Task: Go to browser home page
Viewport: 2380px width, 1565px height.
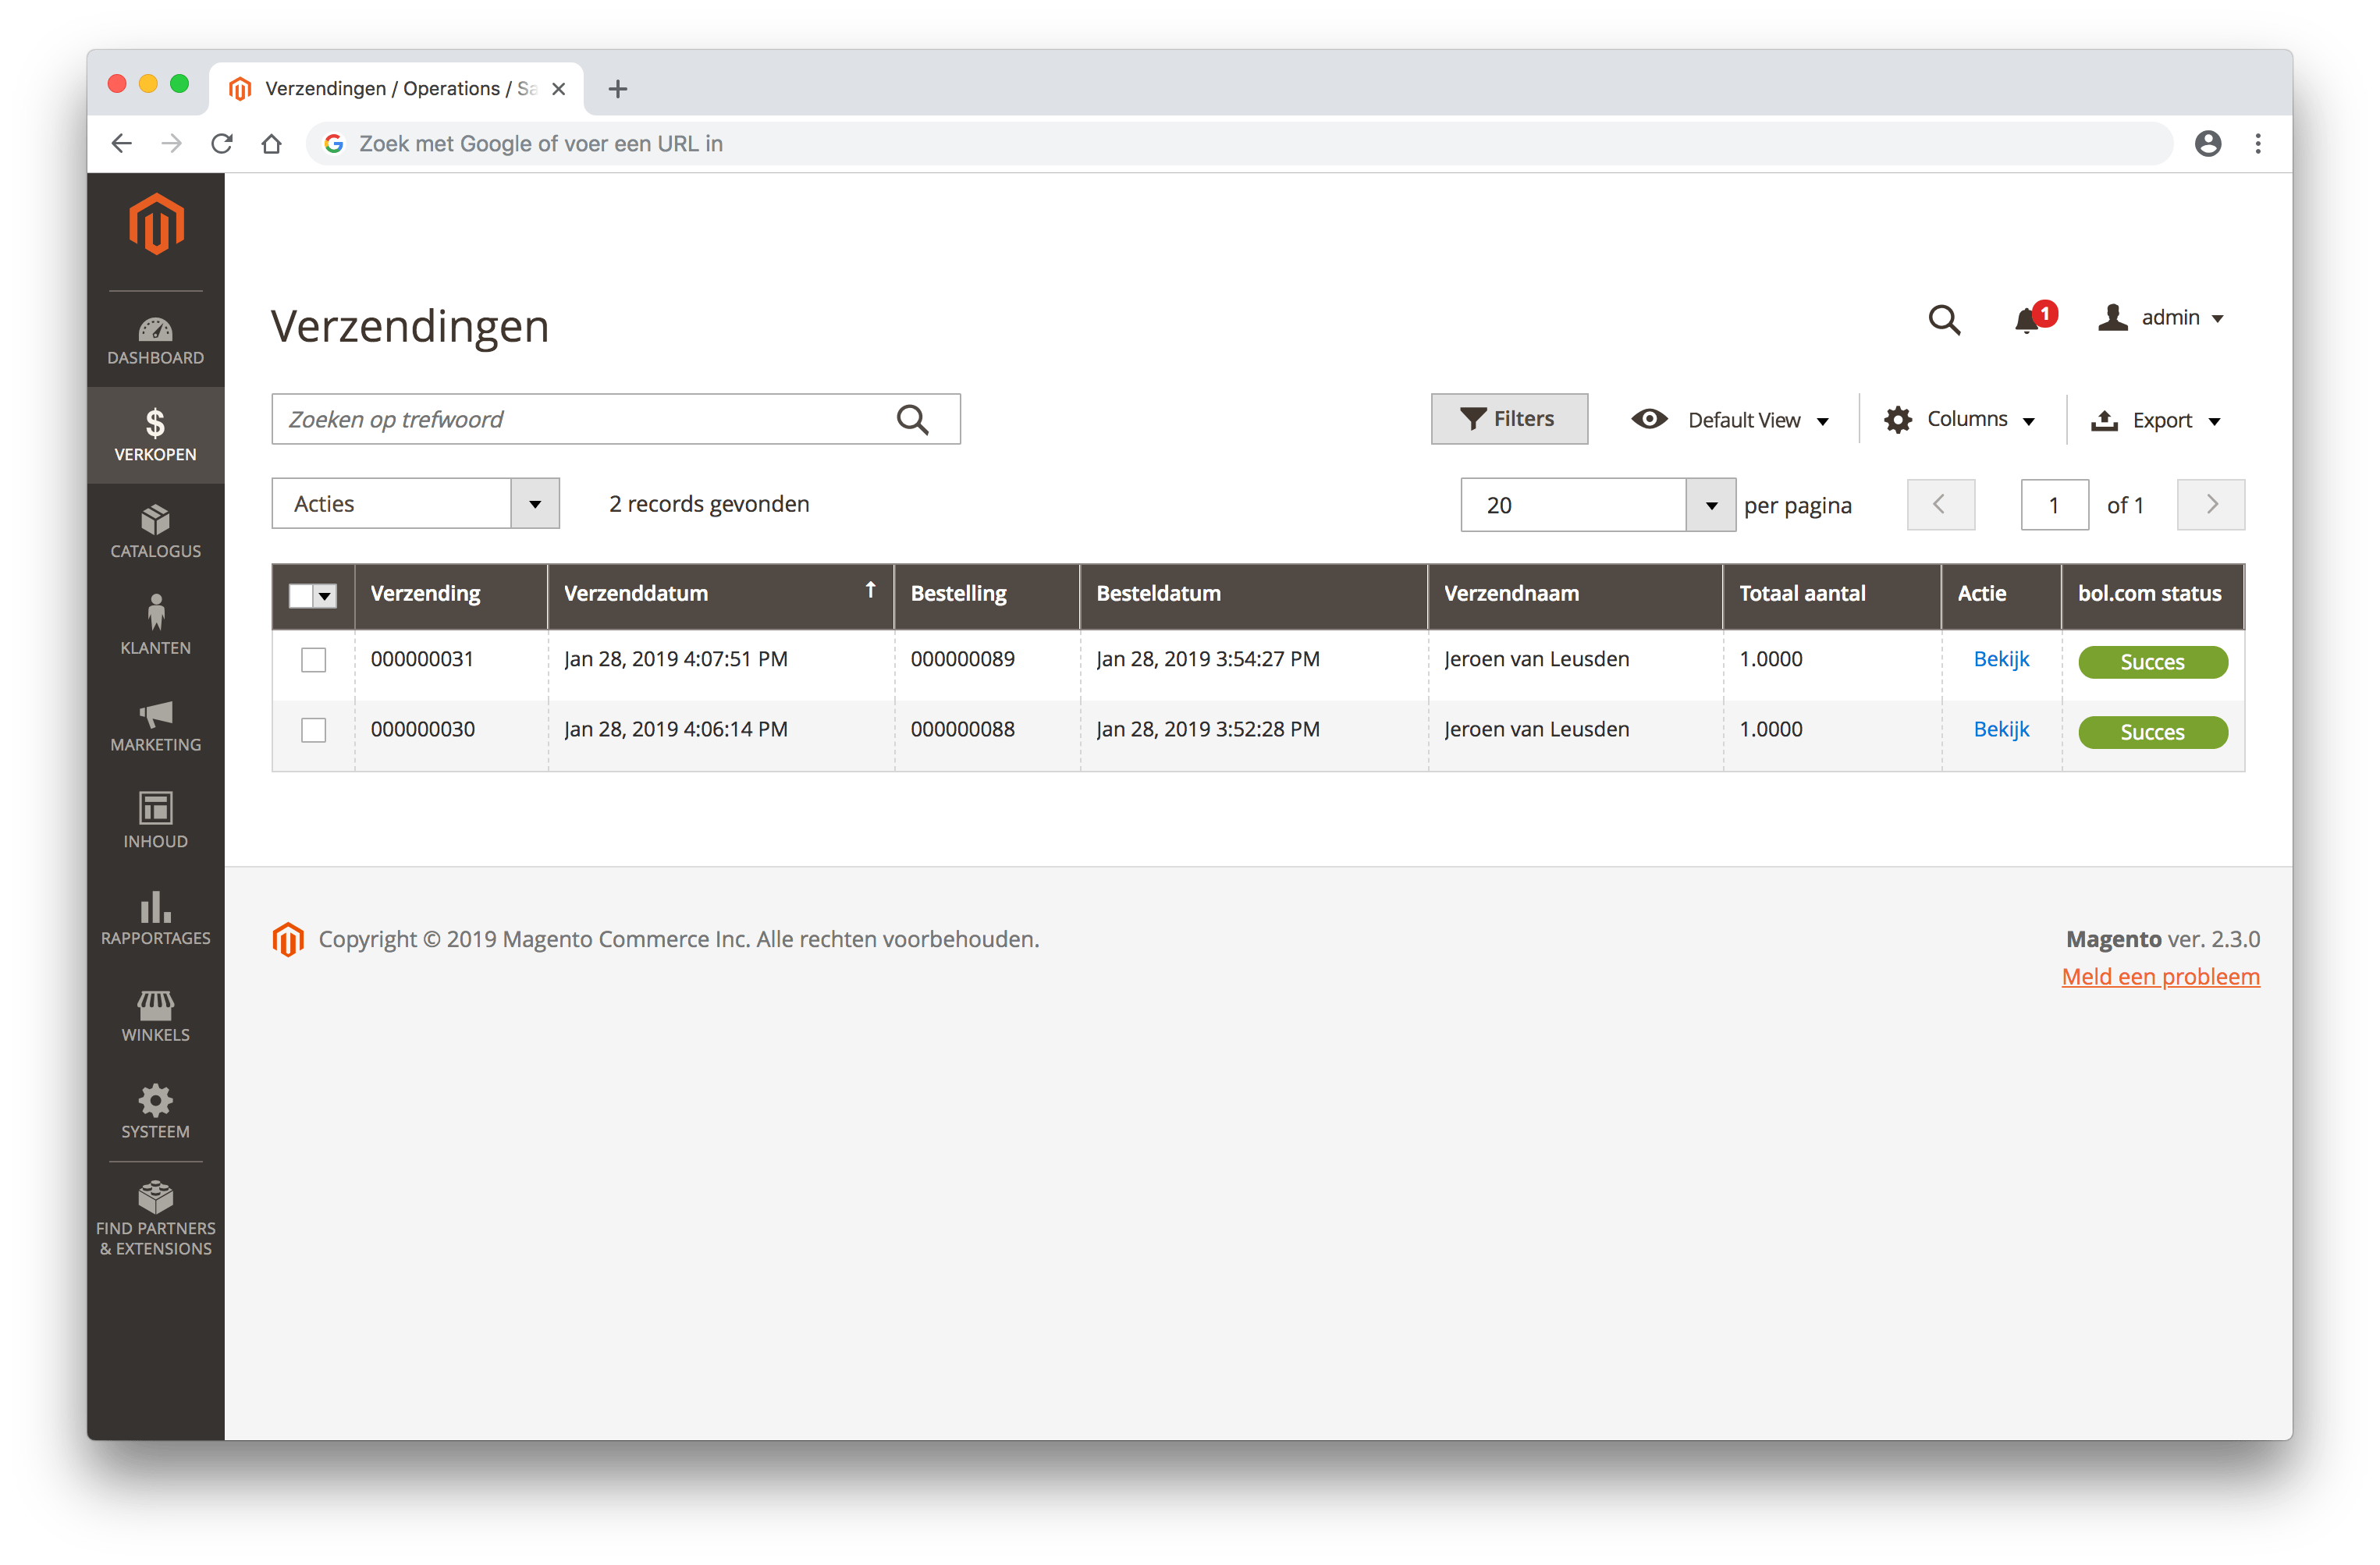Action: point(271,144)
